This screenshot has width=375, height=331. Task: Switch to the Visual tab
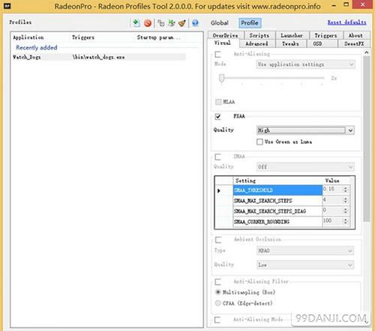223,43
